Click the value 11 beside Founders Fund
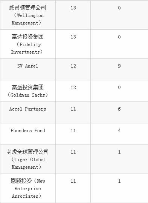Screen dimensions: 148x203 73,131
